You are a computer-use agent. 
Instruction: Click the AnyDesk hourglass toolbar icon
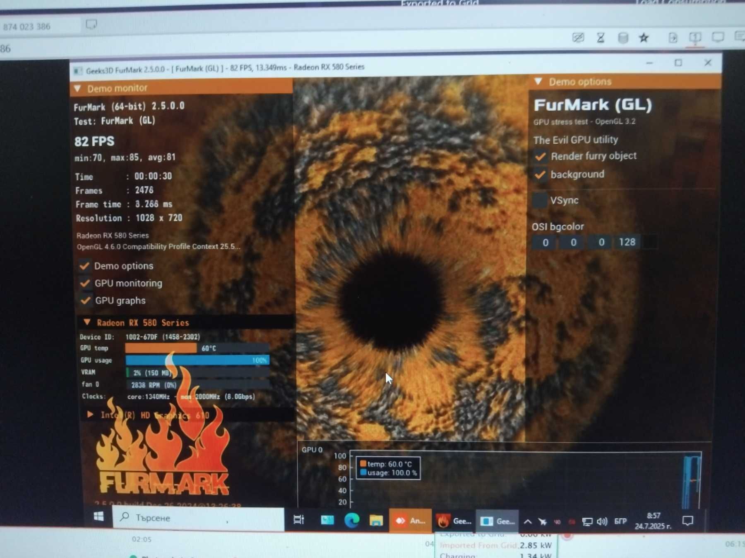point(601,38)
